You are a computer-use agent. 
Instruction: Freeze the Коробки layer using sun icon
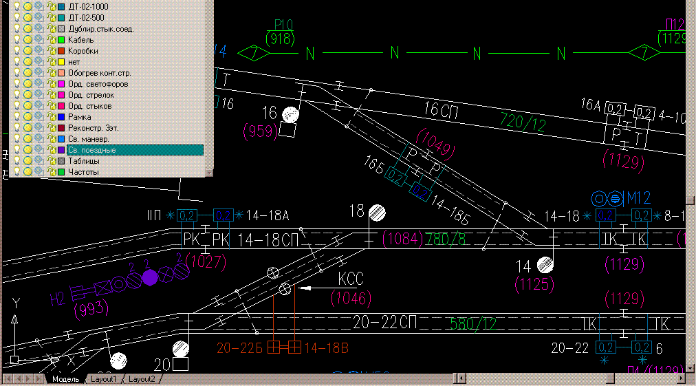click(x=28, y=51)
